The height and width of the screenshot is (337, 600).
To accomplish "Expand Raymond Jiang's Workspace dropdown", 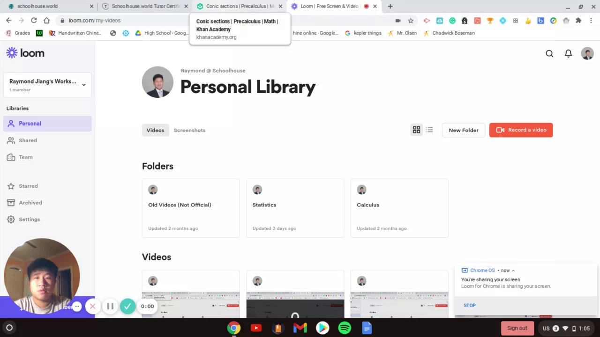I will coord(47,85).
